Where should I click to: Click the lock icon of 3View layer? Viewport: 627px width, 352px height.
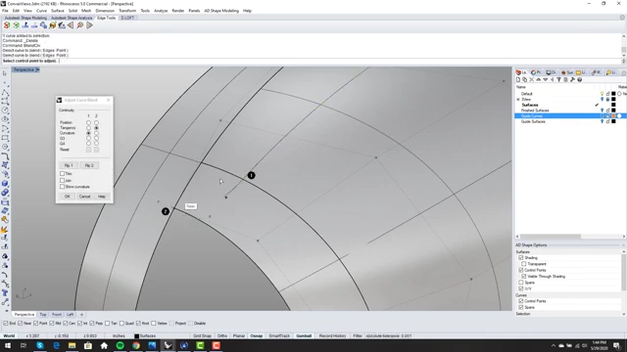tap(607, 99)
